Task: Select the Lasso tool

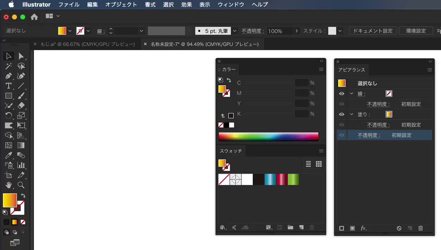Action: pos(21,66)
